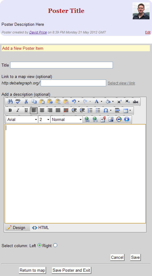Image resolution: width=152 pixels, height=276 pixels.
Task: Open the Arial font name dropdown
Action: (22, 119)
